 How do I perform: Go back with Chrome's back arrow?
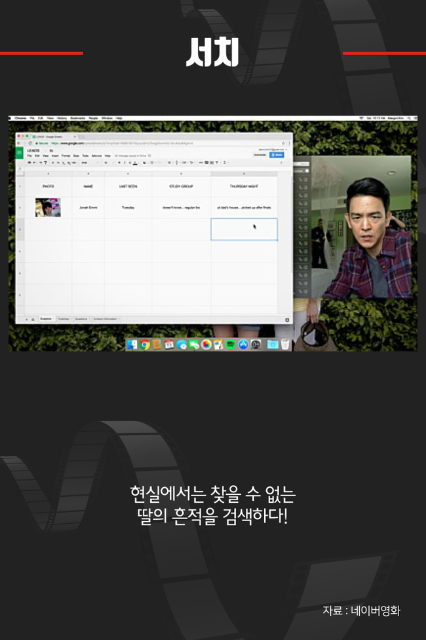(20, 143)
